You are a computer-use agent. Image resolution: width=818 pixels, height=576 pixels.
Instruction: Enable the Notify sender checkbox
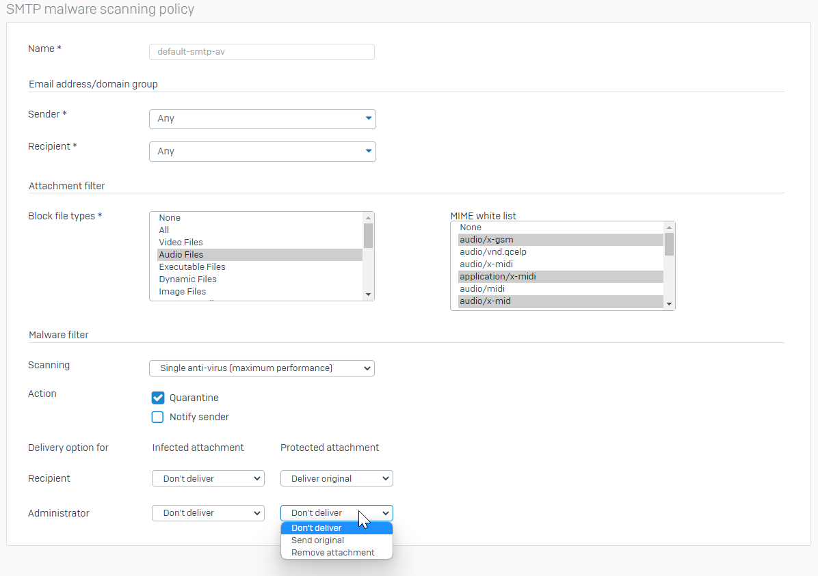[x=158, y=417]
